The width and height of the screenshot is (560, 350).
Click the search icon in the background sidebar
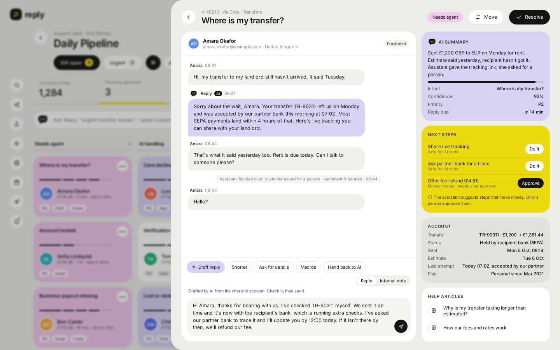pos(16,85)
